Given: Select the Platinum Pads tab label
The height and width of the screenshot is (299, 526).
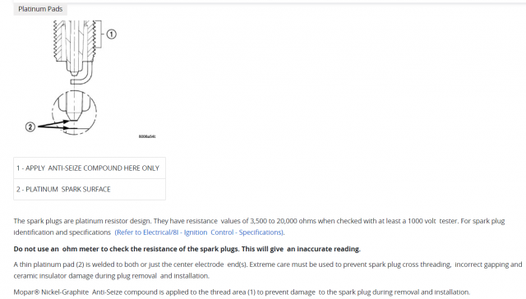Looking at the screenshot, I should tap(40, 9).
